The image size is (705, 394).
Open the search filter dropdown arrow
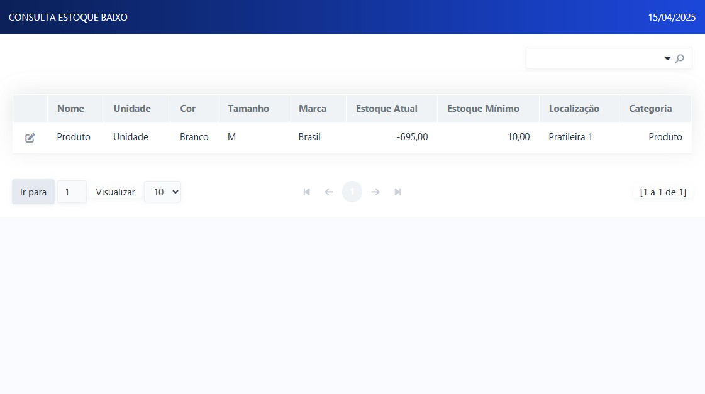coord(667,58)
